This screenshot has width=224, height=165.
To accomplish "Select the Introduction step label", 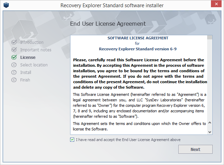I will (x=32, y=42).
